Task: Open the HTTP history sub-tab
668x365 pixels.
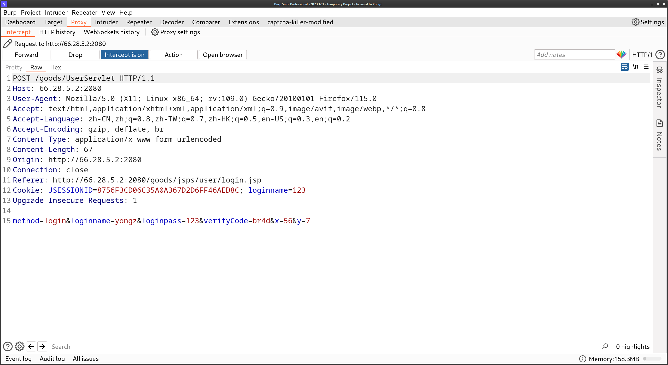Action: click(x=57, y=32)
